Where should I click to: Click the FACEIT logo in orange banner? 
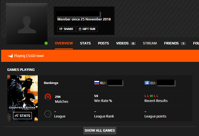10,56
